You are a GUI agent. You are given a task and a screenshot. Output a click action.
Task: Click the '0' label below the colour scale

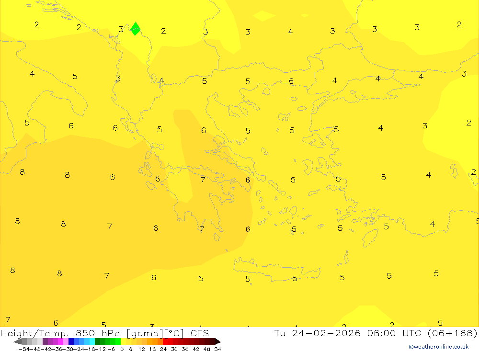point(122,349)
